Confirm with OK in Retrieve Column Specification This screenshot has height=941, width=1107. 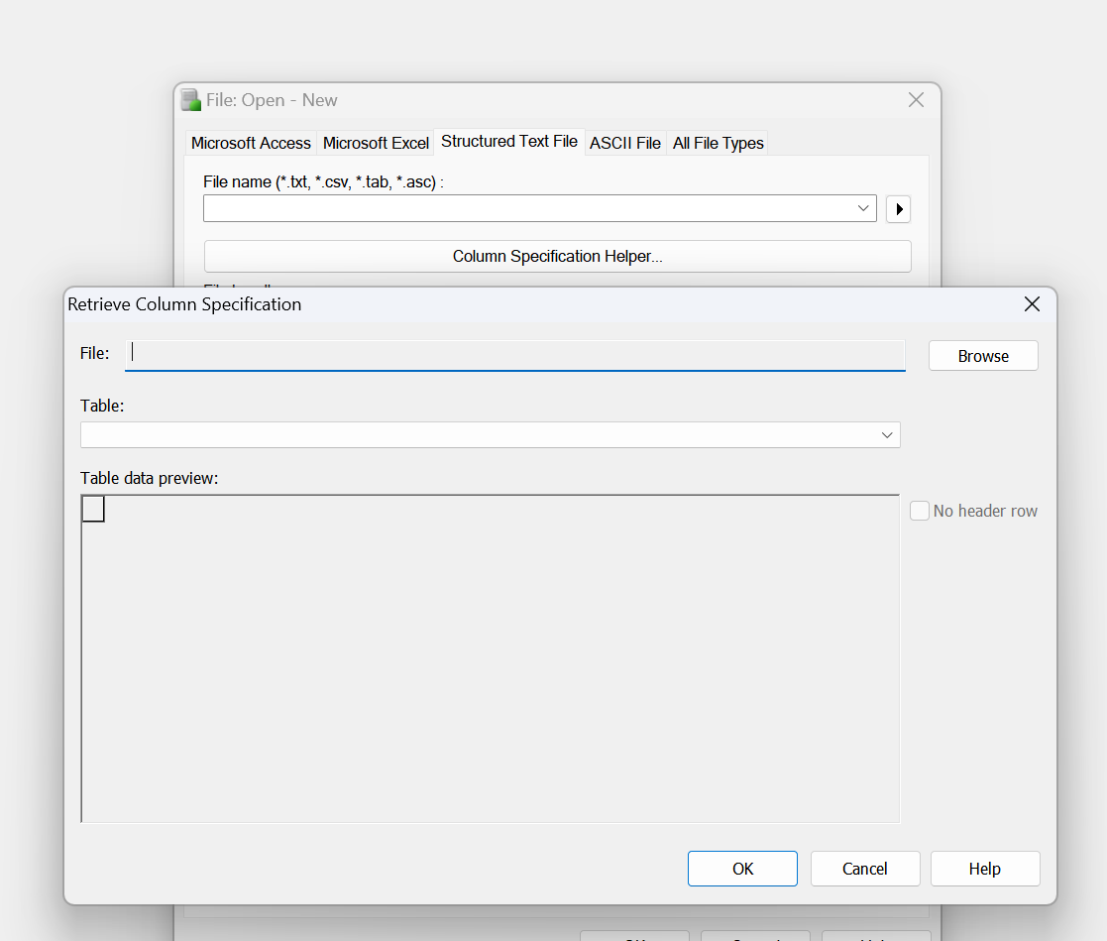[742, 869]
